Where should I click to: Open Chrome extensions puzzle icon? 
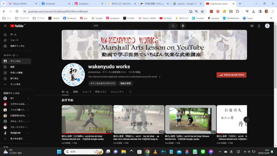[x=238, y=11]
